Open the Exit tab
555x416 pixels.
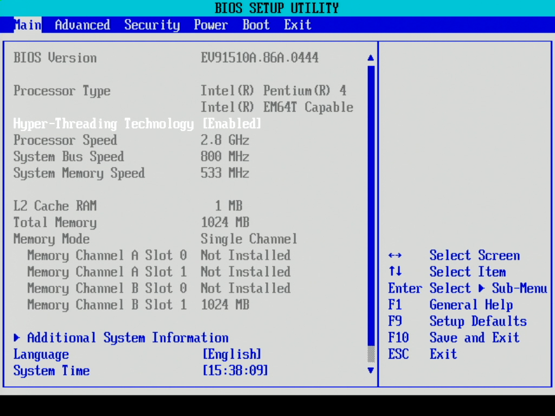[298, 25]
